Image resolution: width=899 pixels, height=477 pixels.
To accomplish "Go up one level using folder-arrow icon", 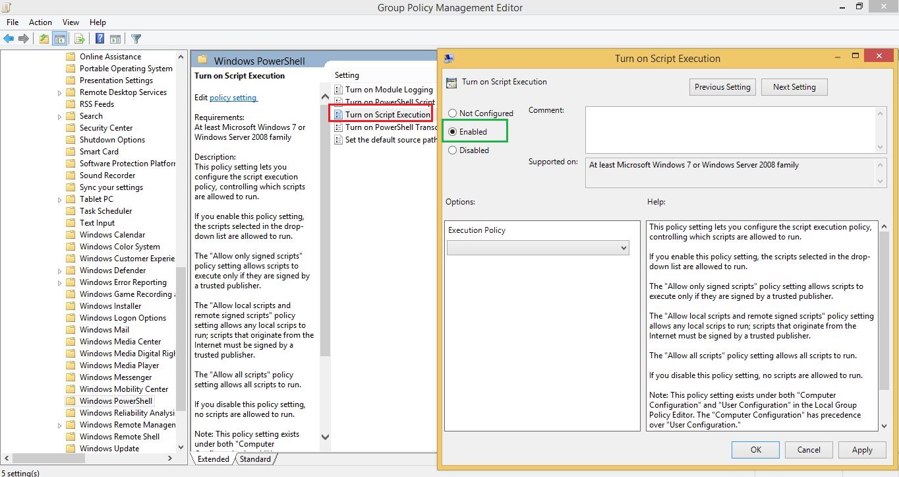I will tap(43, 39).
